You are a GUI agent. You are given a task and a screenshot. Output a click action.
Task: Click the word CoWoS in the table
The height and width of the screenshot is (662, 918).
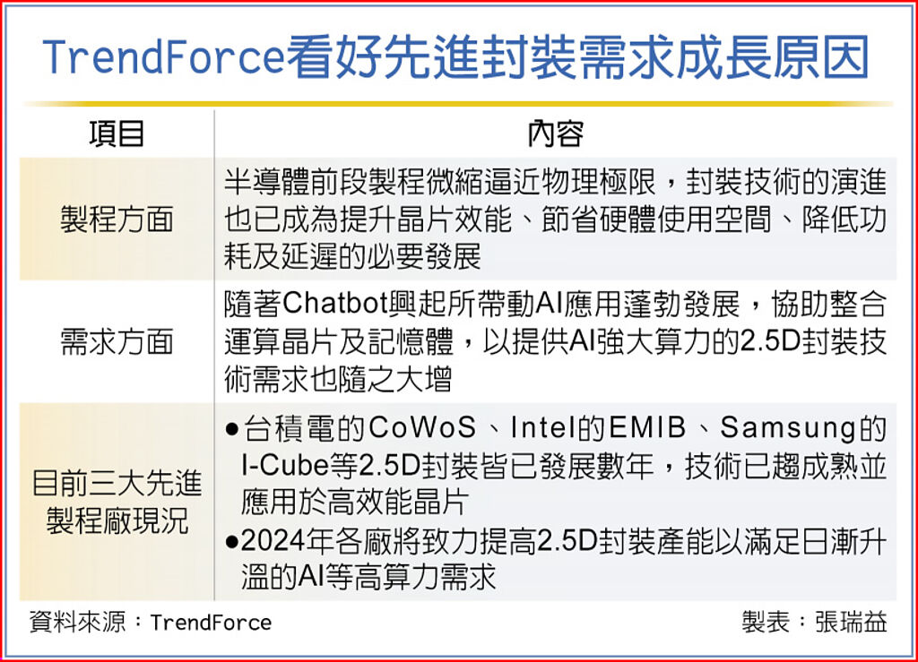pyautogui.click(x=422, y=427)
